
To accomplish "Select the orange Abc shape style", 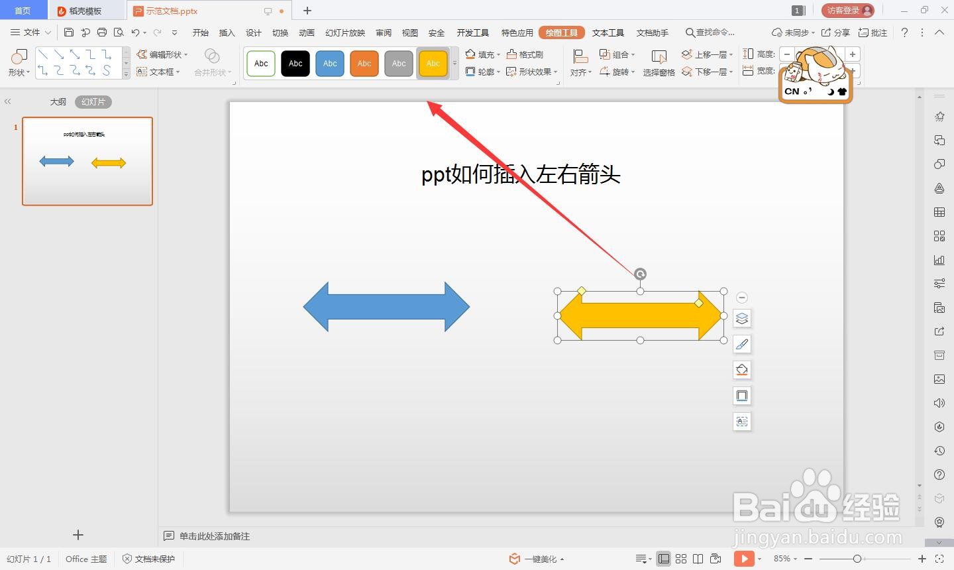I will coord(364,64).
